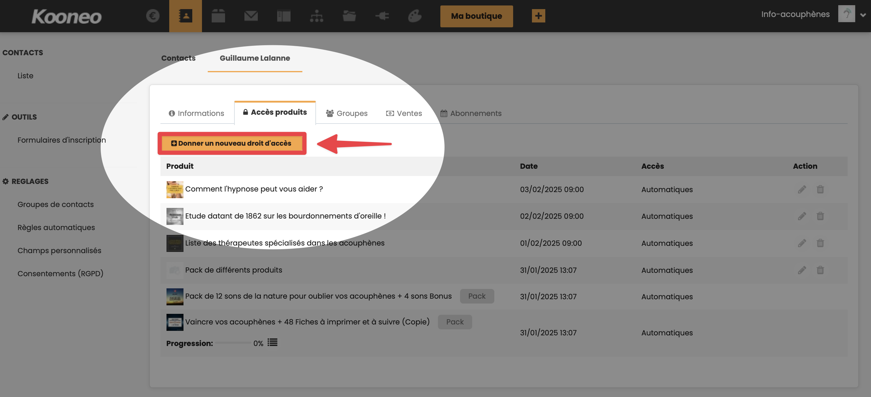Image resolution: width=871 pixels, height=397 pixels.
Task: Click thumbnail of Pack de 12 sons
Action: [175, 297]
